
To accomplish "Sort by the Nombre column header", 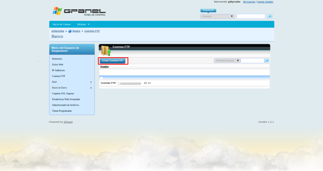I will tap(104, 67).
